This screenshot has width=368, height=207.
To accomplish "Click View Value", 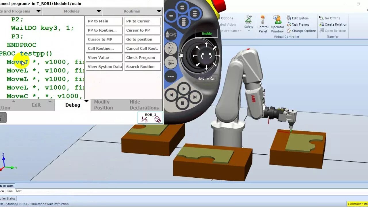I will pos(104,57).
